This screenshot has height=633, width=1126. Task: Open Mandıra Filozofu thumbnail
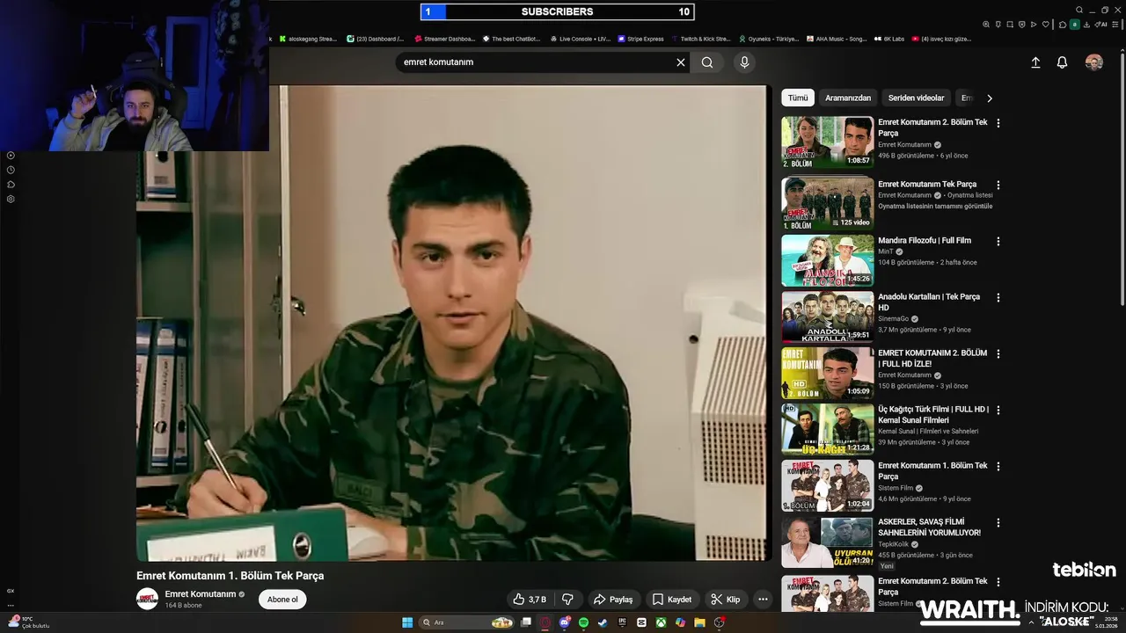(828, 260)
